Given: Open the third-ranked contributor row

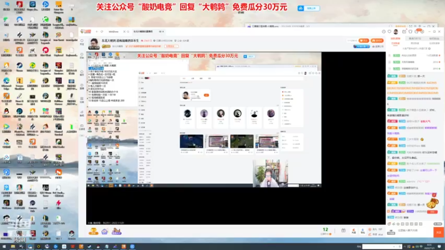Looking at the screenshot, I should [414, 68].
